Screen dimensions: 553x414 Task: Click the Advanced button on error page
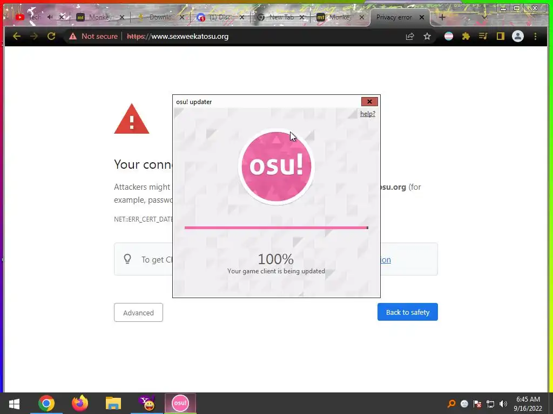coord(138,313)
